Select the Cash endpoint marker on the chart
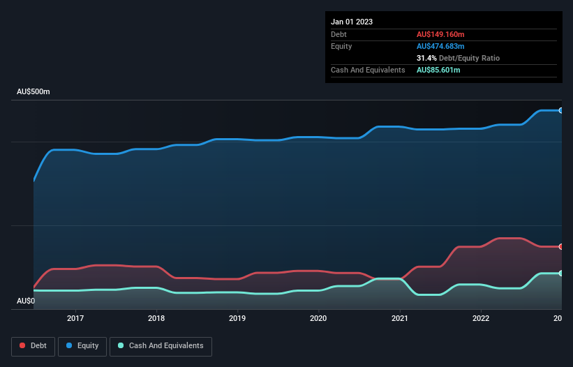This screenshot has height=367, width=573. pyautogui.click(x=560, y=273)
